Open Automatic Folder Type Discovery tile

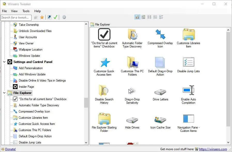[132, 38]
